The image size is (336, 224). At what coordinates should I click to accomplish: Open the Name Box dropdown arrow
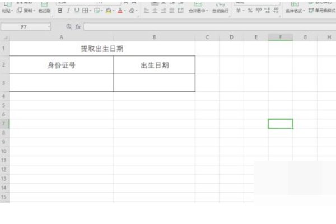click(x=49, y=27)
